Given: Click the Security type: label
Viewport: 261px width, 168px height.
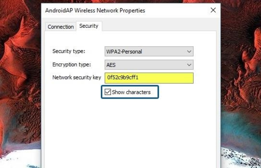Looking at the screenshot, I should [69, 51].
